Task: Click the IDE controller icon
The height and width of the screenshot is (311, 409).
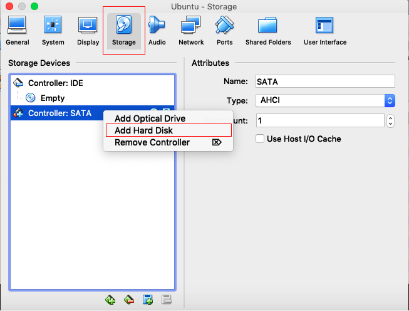Action: pos(18,83)
